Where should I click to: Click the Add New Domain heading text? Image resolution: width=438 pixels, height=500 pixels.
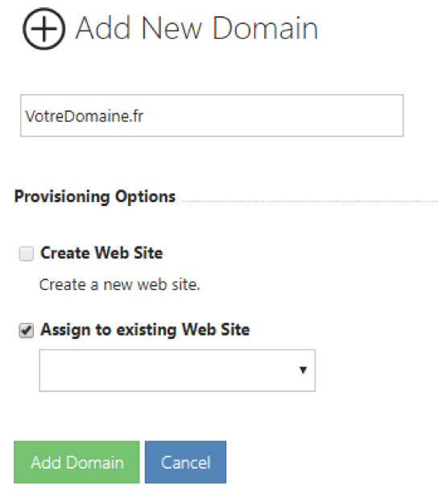coord(196,28)
